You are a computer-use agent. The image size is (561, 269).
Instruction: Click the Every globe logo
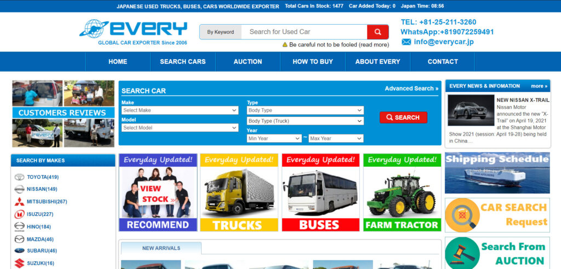point(94,28)
